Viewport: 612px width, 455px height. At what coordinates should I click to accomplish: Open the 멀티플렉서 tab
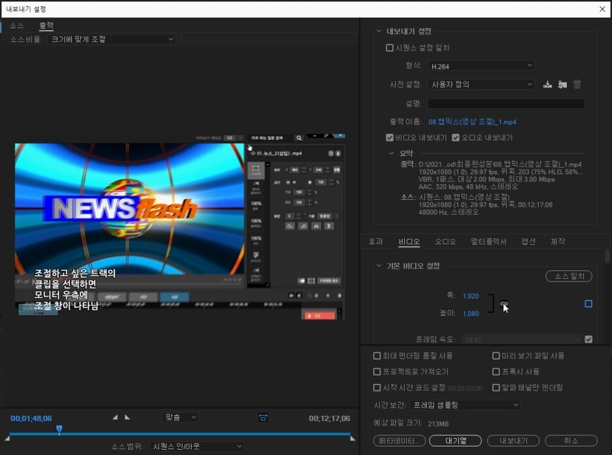488,242
